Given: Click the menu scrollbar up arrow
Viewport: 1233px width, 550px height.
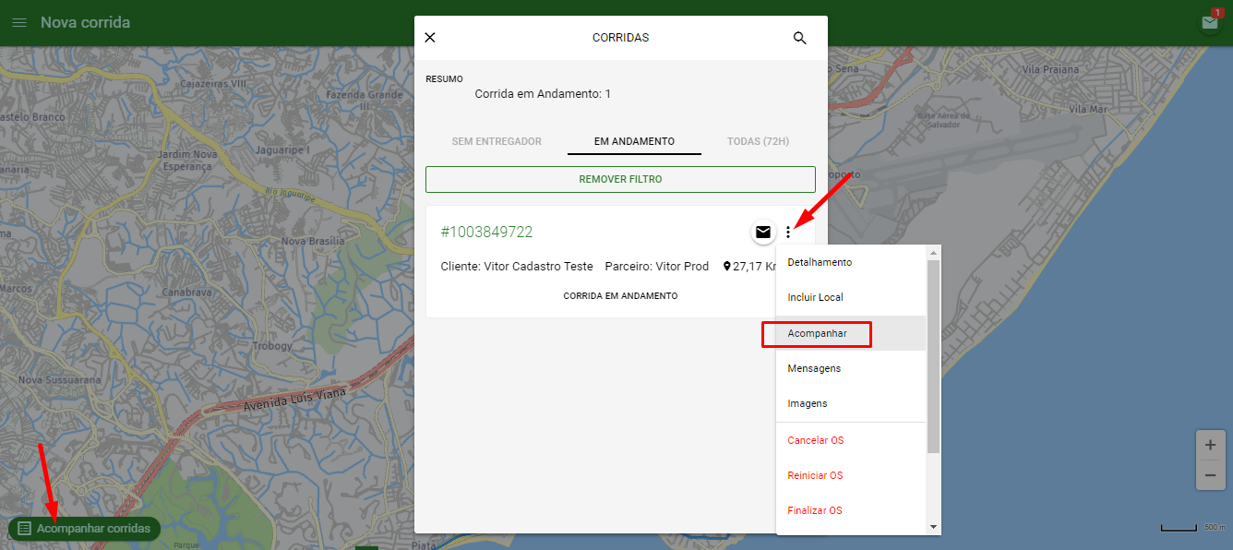Looking at the screenshot, I should click(933, 253).
